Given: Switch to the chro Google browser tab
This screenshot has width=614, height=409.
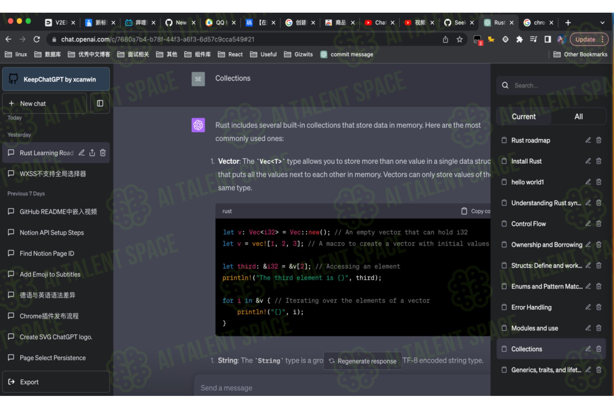Looking at the screenshot, I should click(539, 23).
